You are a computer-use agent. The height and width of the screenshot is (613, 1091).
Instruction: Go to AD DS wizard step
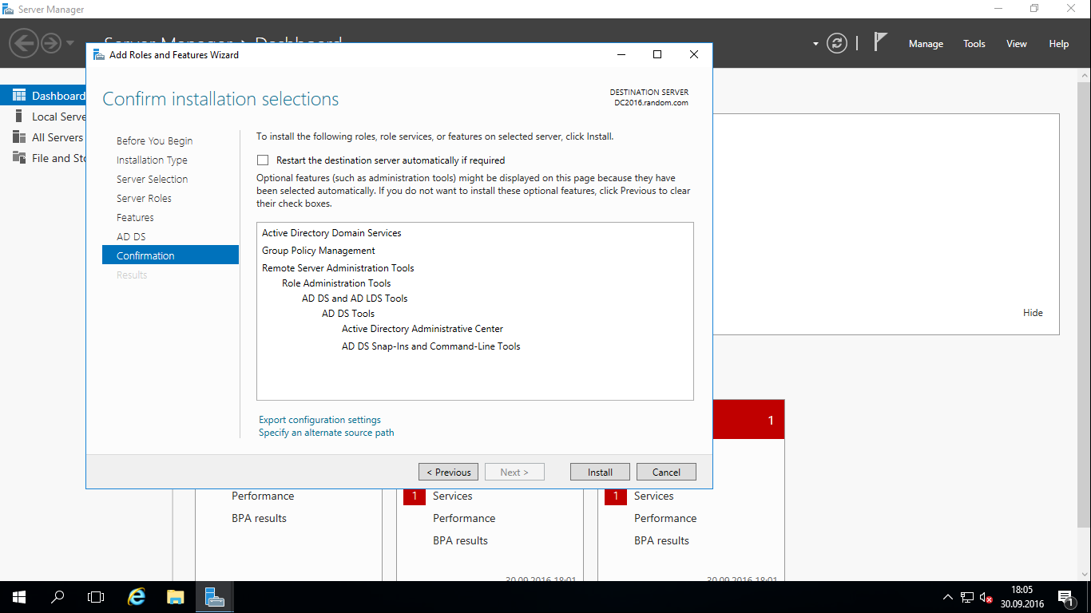click(131, 236)
